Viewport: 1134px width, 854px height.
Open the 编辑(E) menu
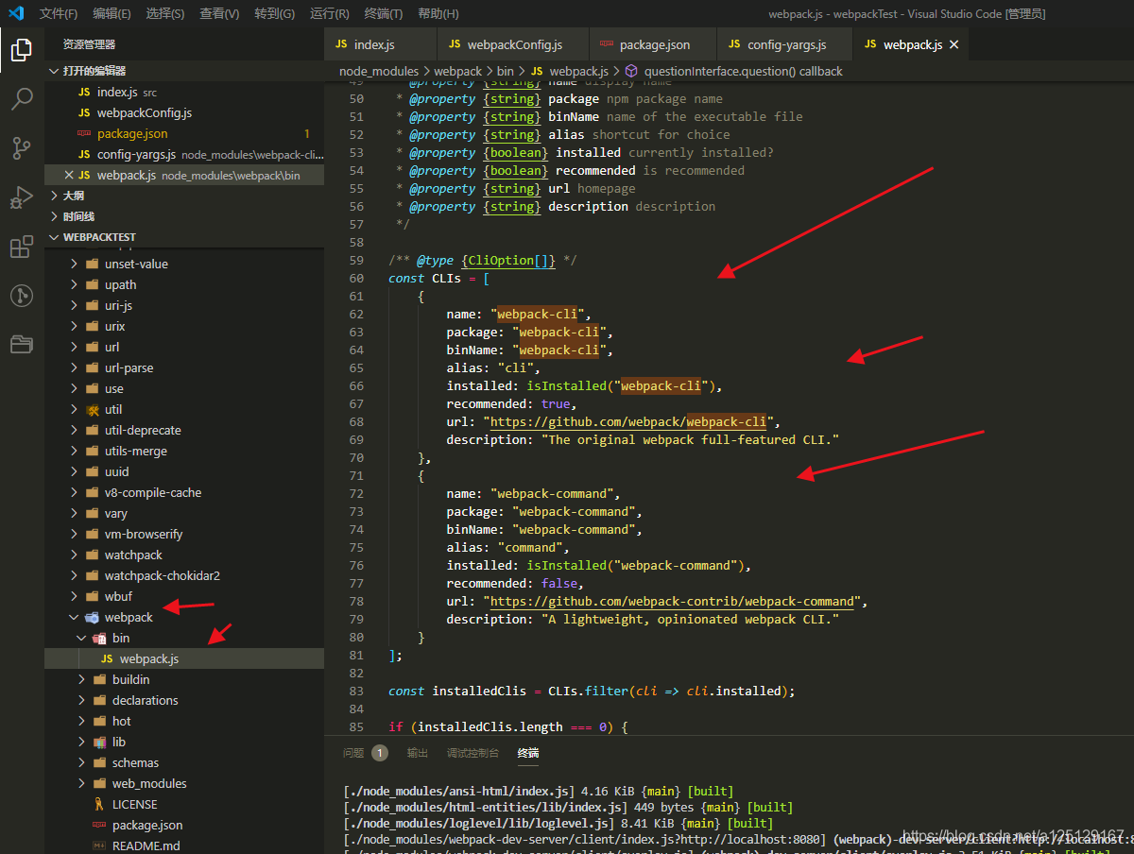click(x=112, y=13)
